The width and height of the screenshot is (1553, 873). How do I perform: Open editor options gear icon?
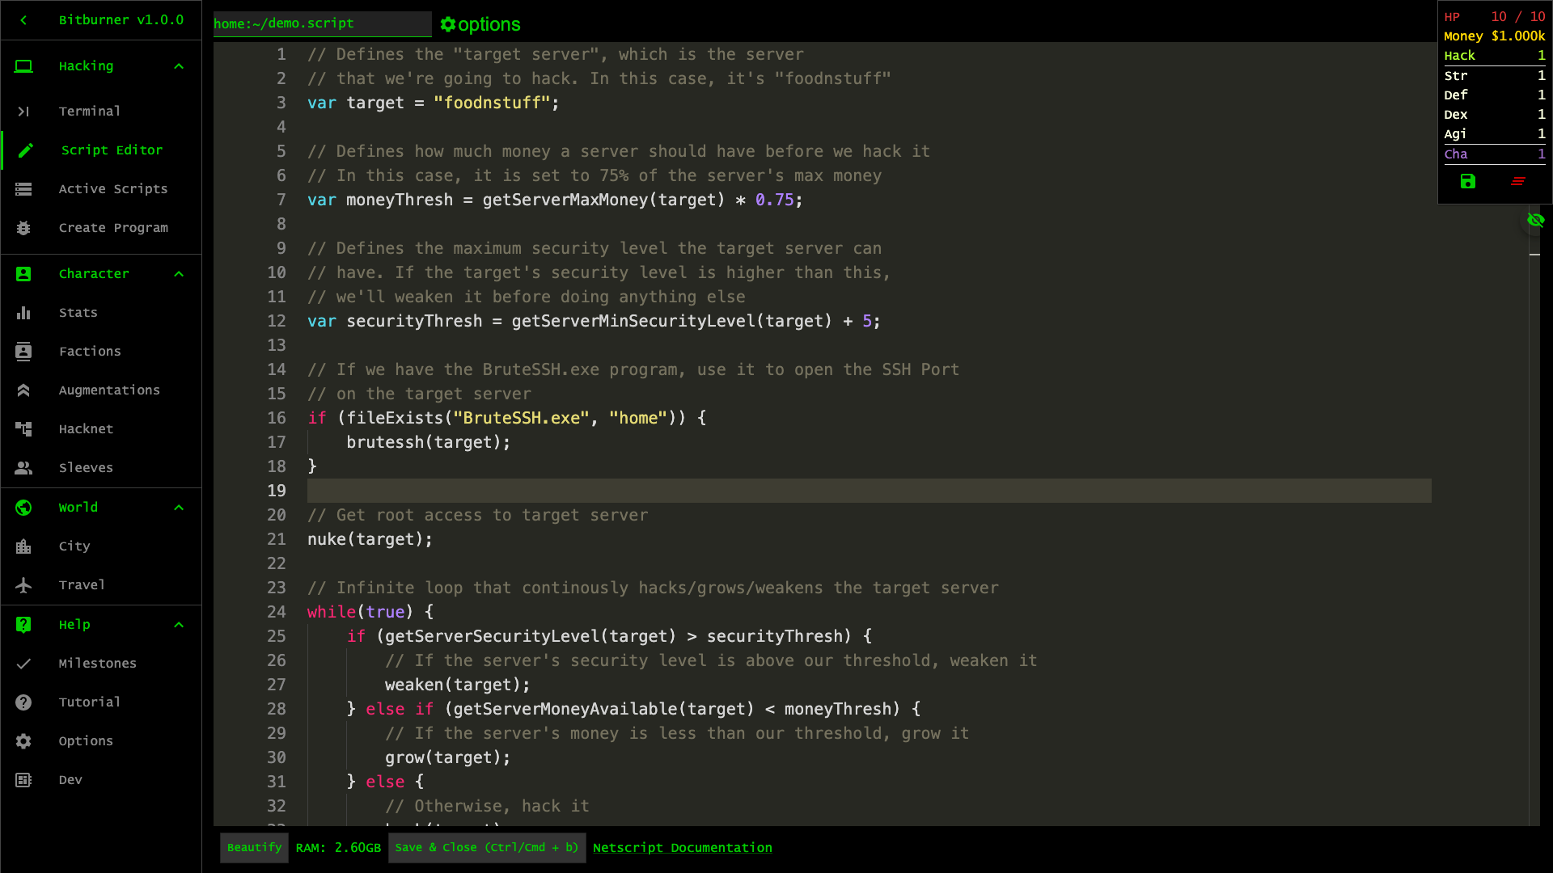tap(448, 25)
